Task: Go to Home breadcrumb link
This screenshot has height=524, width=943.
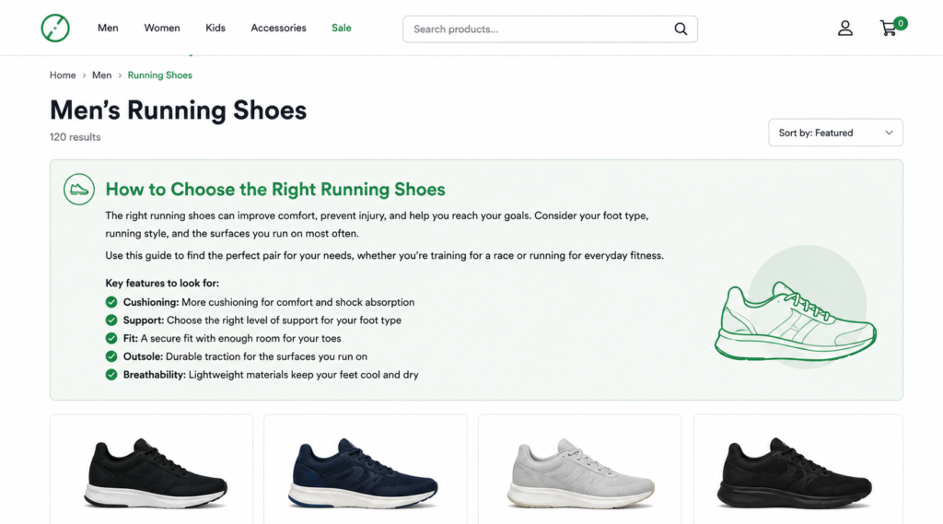Action: (x=63, y=76)
